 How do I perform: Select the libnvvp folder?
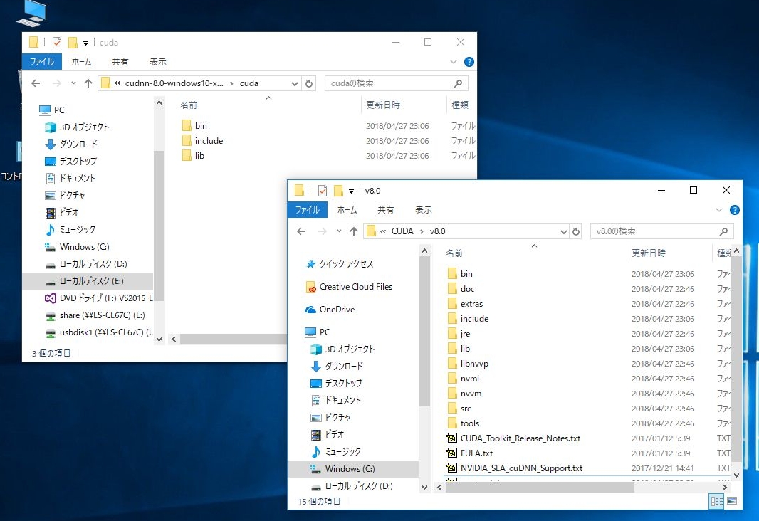coord(474,364)
